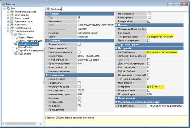
Task: Click the Plazius subfolder icon
Action: point(16,34)
